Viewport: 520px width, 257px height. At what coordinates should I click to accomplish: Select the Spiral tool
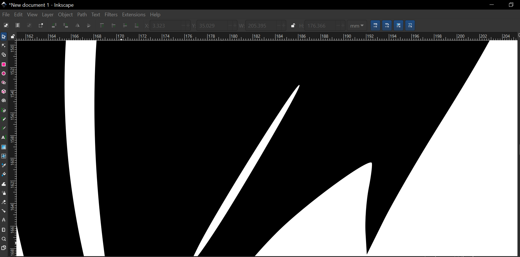pyautogui.click(x=4, y=101)
